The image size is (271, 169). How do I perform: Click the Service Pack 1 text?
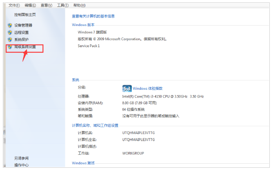(x=89, y=46)
